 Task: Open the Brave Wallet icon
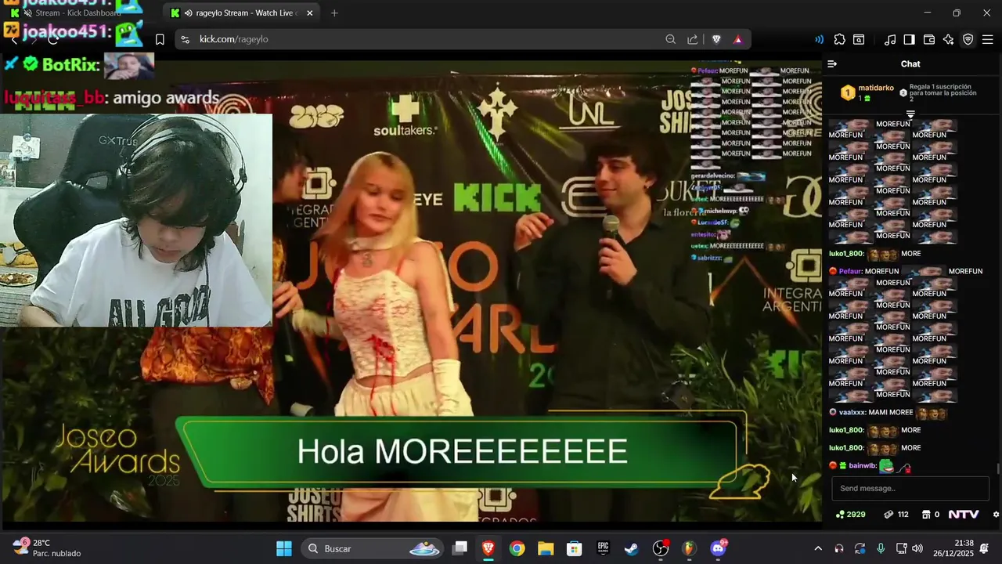[x=929, y=39]
